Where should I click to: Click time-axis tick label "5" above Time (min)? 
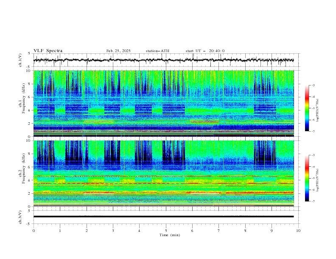click(166, 231)
